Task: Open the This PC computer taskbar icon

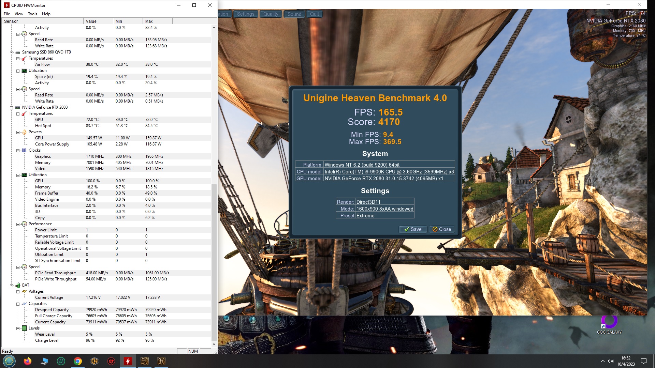Action: 44,361
